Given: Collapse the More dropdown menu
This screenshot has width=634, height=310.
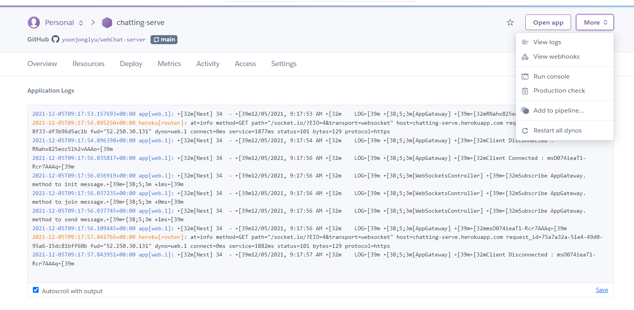Looking at the screenshot, I should point(595,22).
